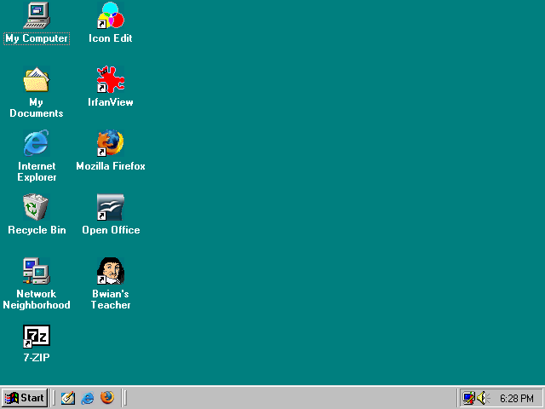This screenshot has height=409, width=545.
Task: Click the volume speaker tray icon
Action: coord(483,398)
